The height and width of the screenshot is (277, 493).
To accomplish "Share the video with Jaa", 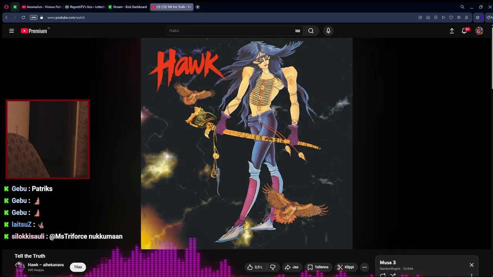I will pyautogui.click(x=292, y=267).
